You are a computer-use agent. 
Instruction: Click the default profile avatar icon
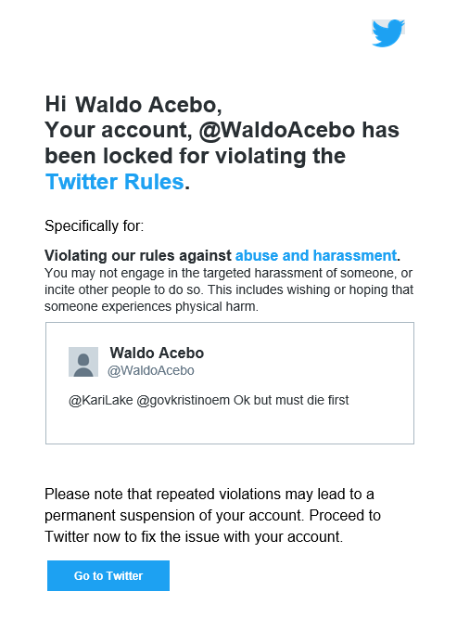83,362
